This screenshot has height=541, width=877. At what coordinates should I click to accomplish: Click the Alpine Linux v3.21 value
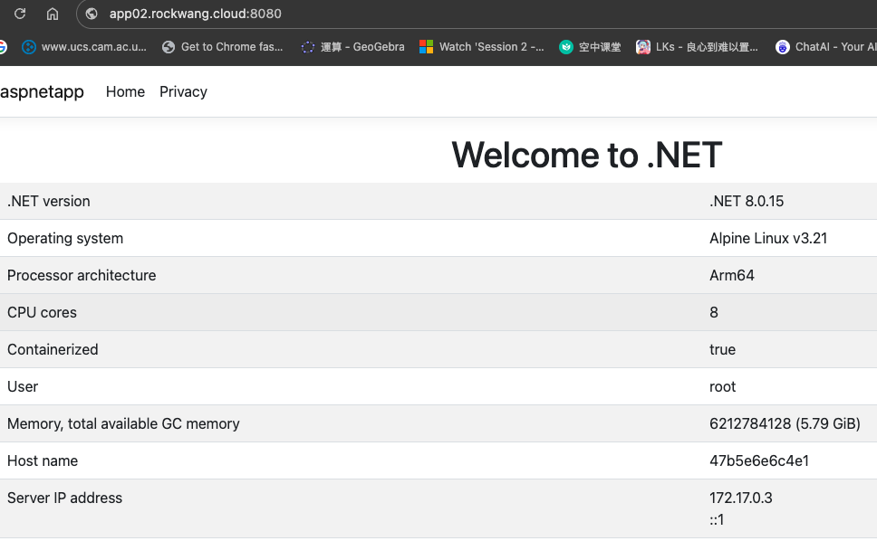[768, 239]
